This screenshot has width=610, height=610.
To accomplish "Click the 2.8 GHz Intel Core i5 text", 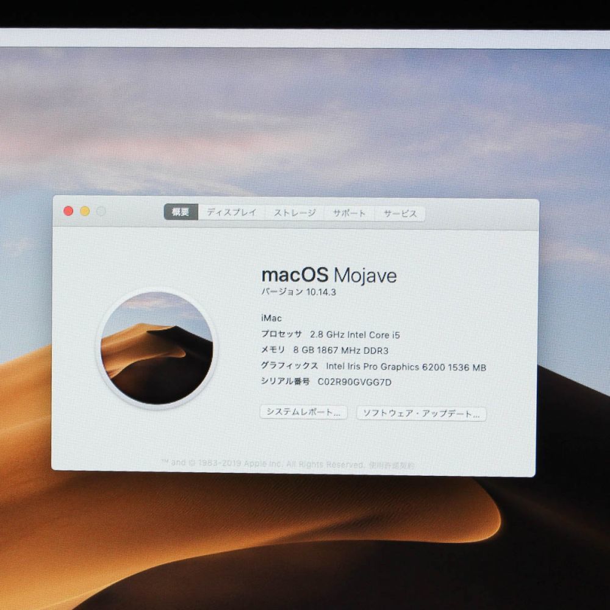I will (355, 334).
